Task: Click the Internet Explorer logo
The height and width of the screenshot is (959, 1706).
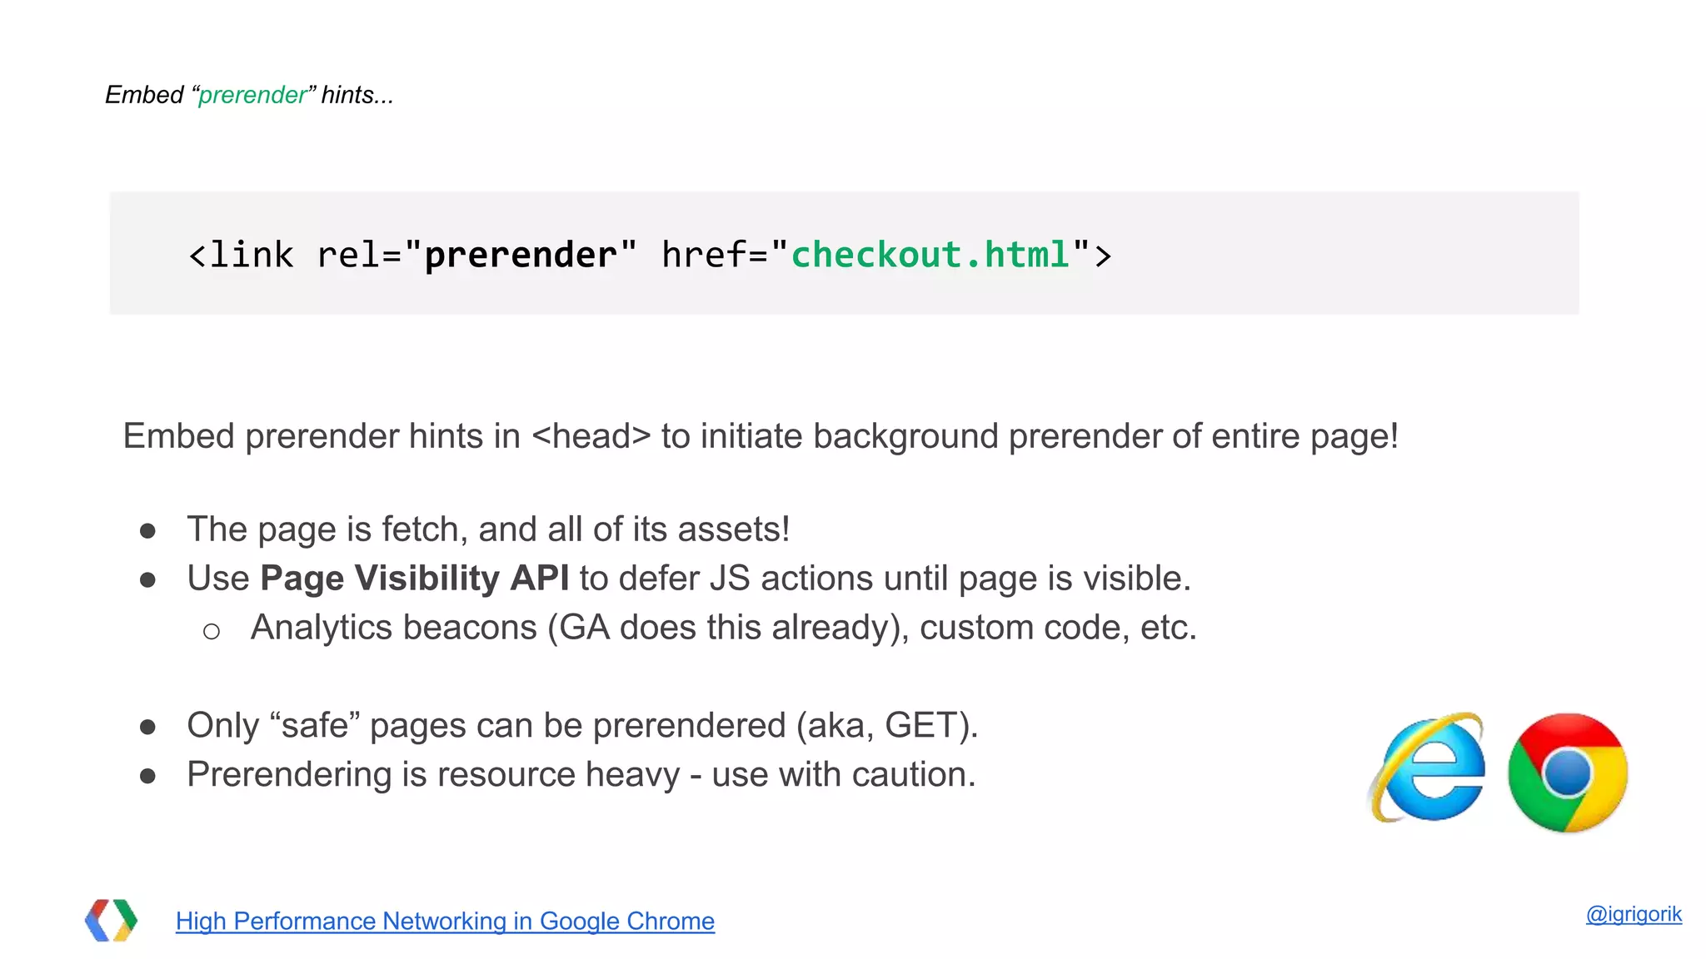Action: pos(1427,769)
